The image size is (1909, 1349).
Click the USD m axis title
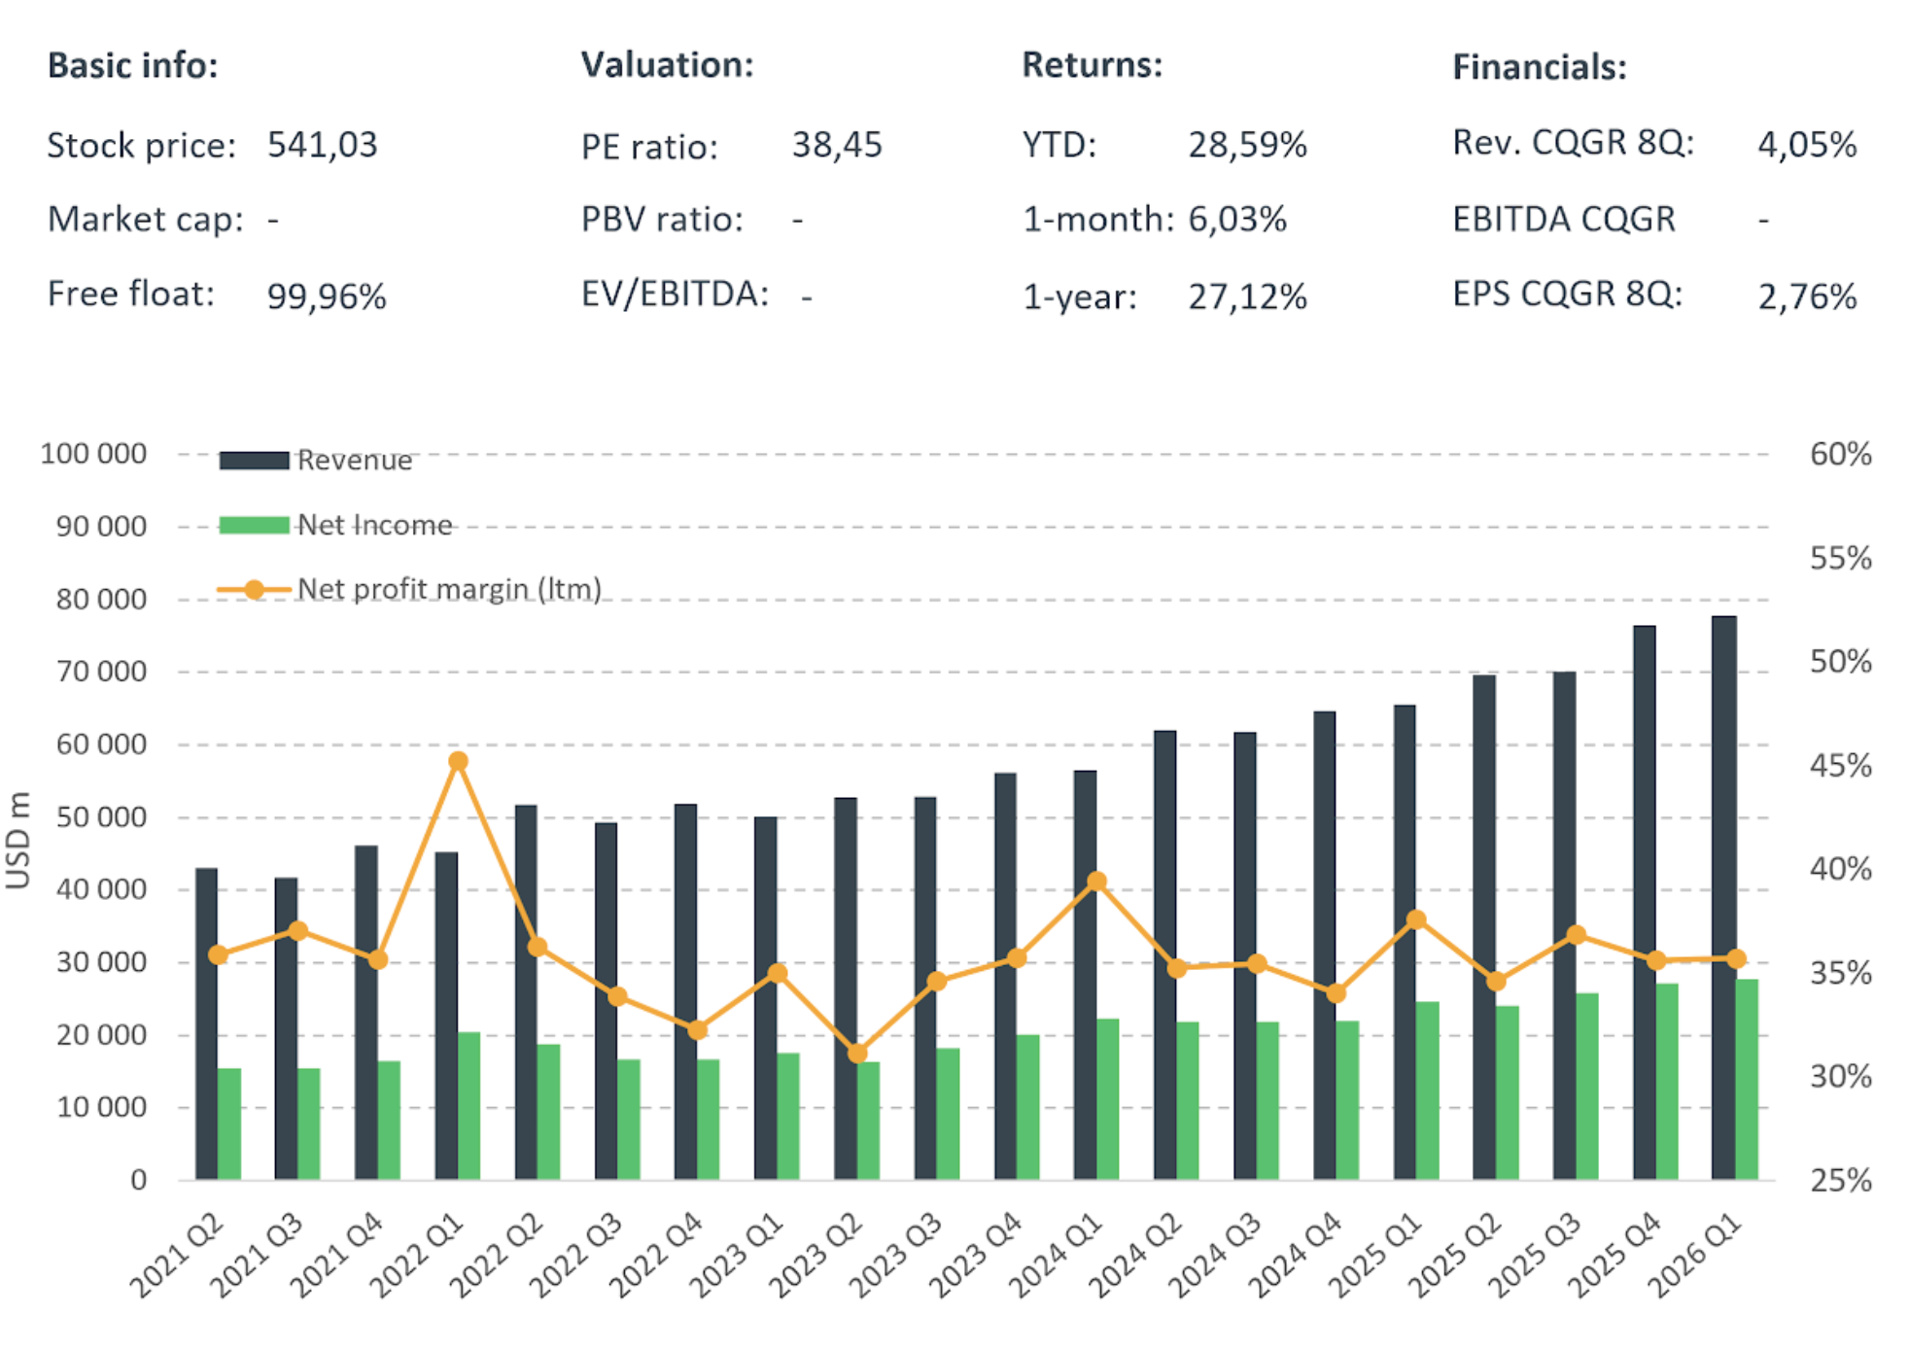pyautogui.click(x=18, y=841)
